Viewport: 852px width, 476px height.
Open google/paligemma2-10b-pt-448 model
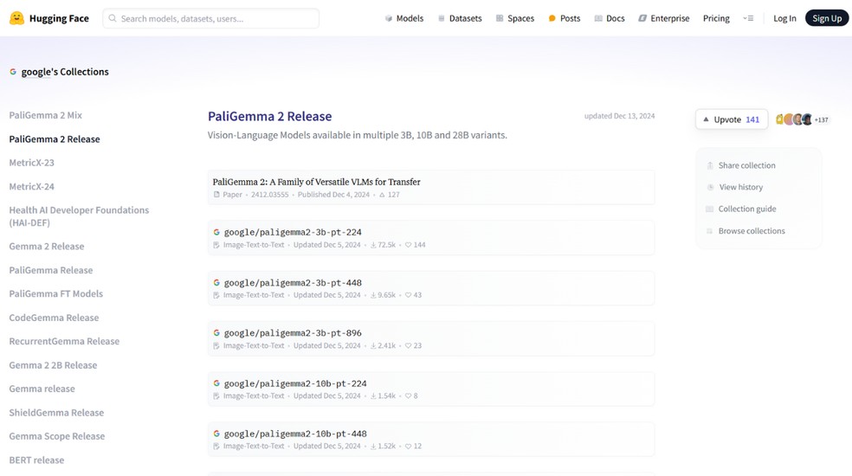tap(431, 439)
